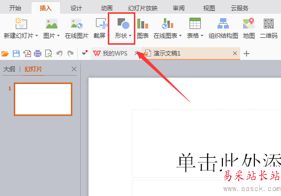Add a new document tab with plus

click(247, 54)
